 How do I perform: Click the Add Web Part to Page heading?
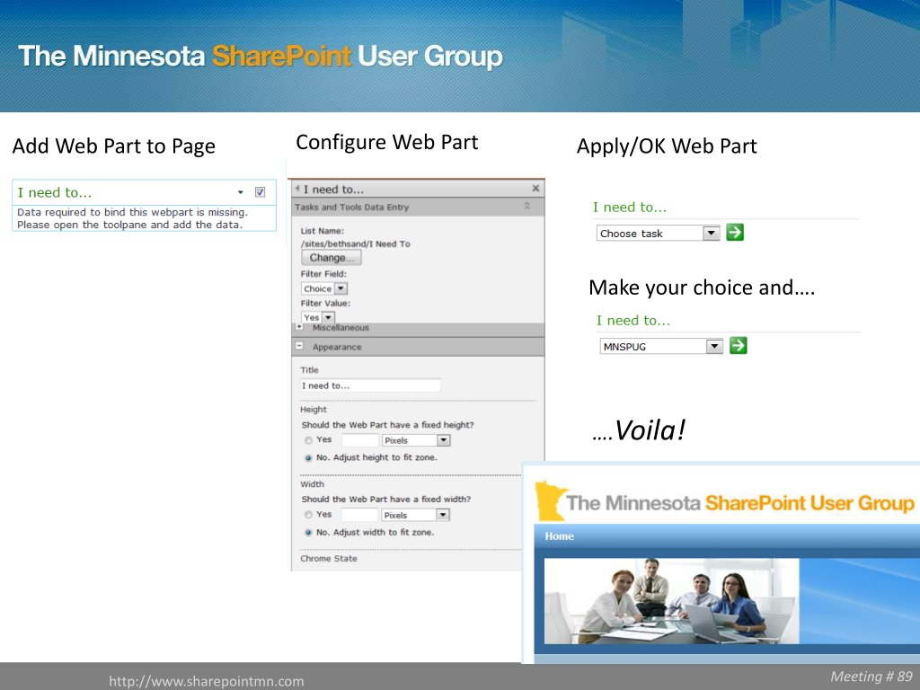coord(114,146)
